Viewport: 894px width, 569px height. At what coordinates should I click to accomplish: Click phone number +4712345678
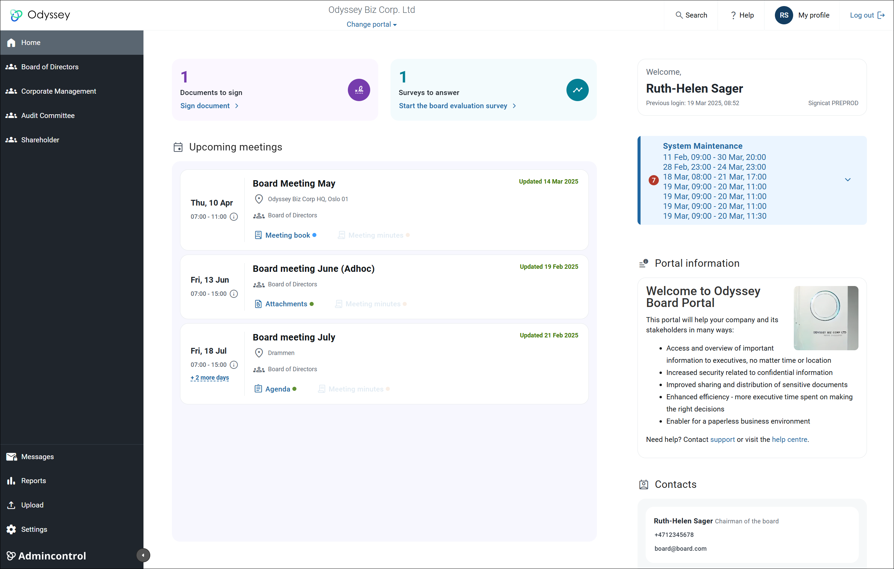pyautogui.click(x=673, y=535)
